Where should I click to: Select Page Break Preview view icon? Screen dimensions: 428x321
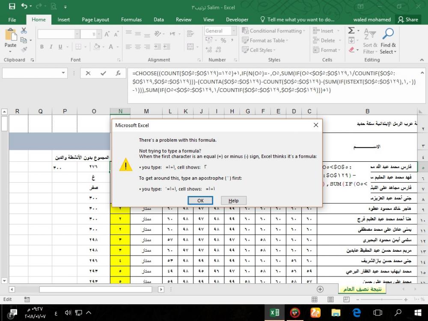pyautogui.click(x=346, y=300)
